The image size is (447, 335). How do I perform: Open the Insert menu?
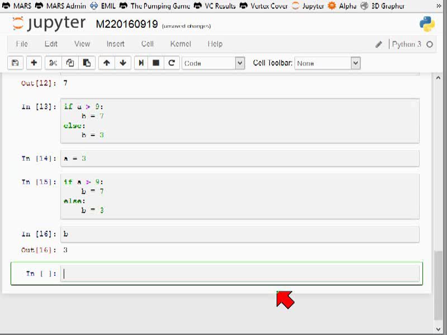point(116,44)
